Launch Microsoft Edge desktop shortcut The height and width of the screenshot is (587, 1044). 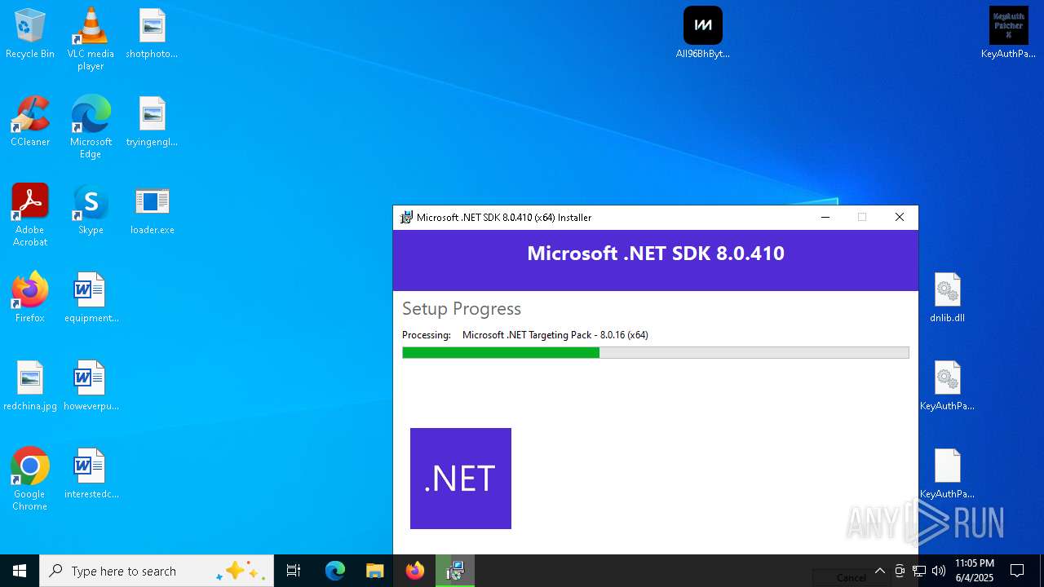click(x=91, y=126)
